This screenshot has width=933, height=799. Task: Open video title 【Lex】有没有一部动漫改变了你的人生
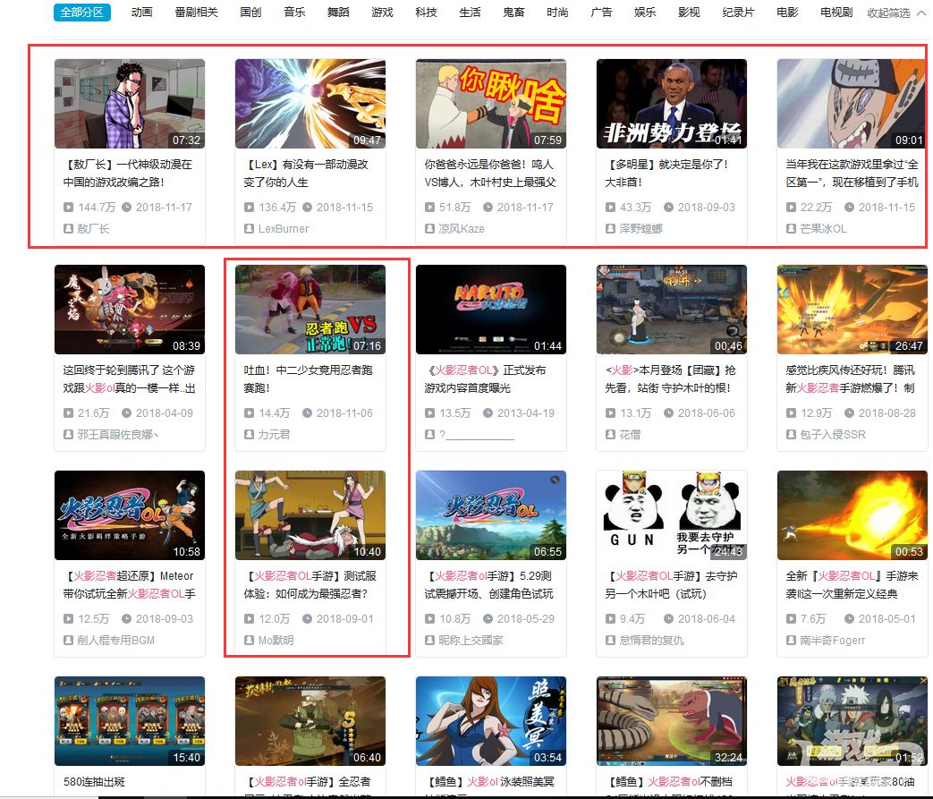tap(306, 174)
